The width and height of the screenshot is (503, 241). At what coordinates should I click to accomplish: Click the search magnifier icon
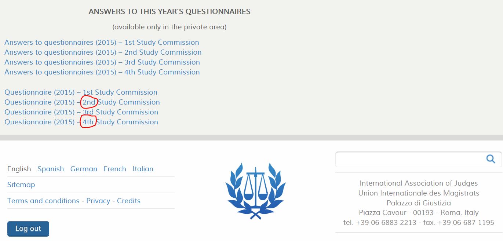(491, 159)
